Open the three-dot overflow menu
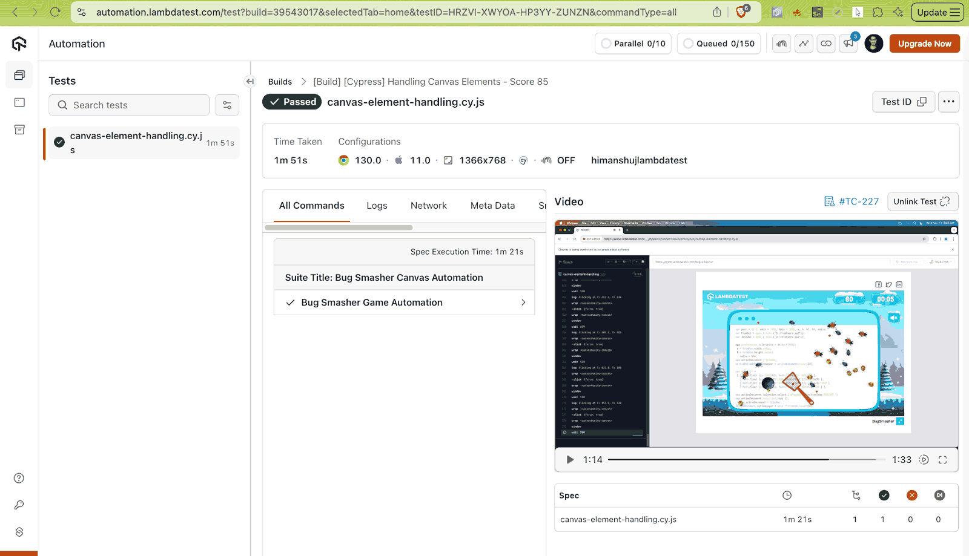969x556 pixels. click(948, 102)
